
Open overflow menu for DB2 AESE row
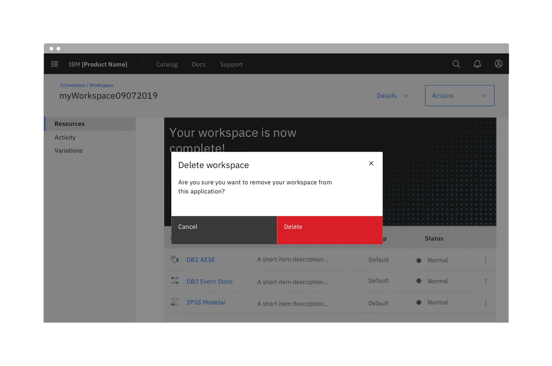pos(485,260)
